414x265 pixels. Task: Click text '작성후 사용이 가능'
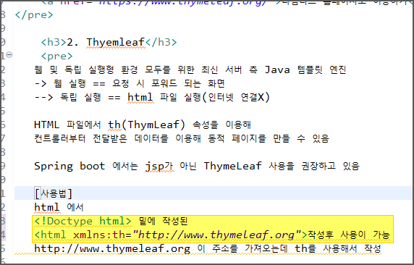349,235
